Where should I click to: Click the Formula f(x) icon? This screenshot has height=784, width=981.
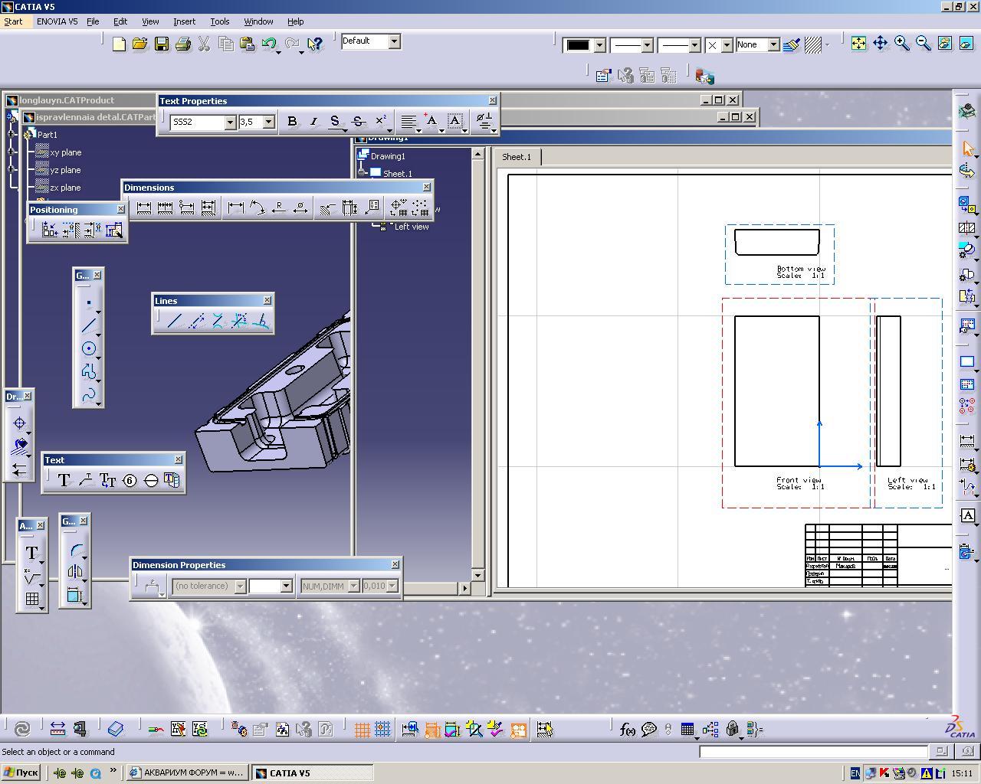(x=627, y=730)
